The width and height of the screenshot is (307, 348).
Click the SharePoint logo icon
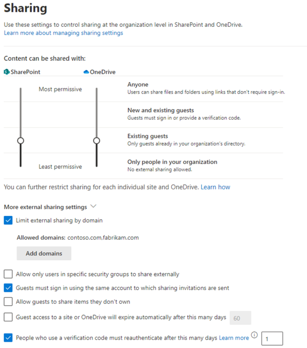(6, 72)
